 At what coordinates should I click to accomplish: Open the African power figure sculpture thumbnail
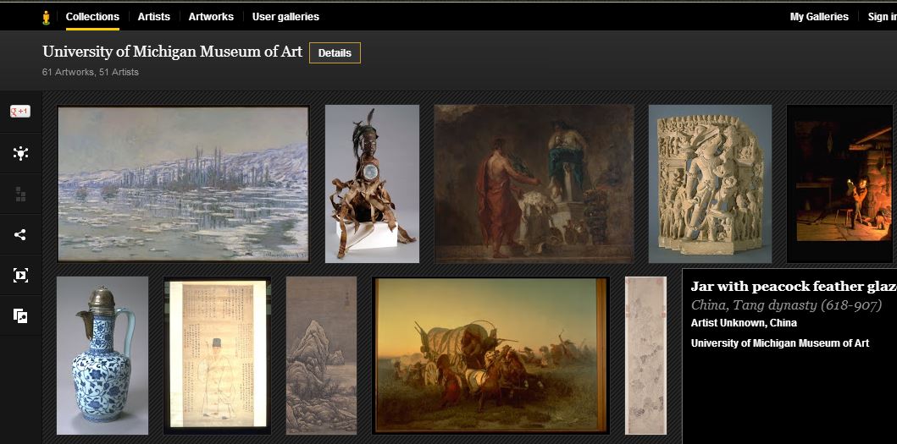point(372,184)
